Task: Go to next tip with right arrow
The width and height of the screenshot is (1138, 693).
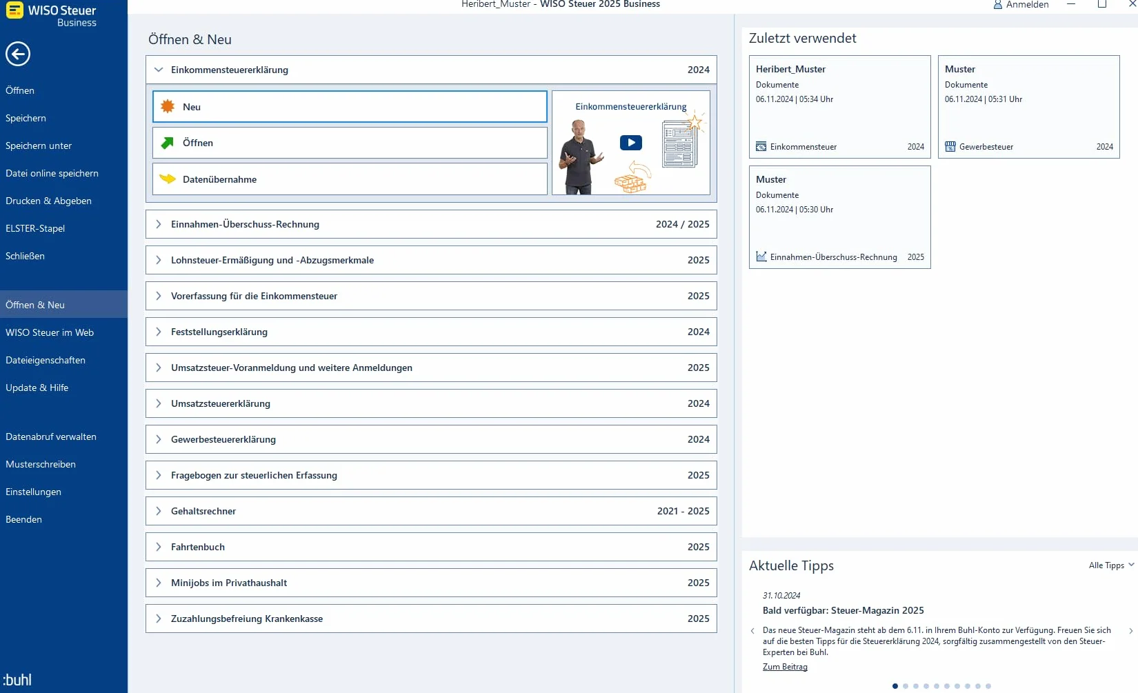Action: [1131, 631]
